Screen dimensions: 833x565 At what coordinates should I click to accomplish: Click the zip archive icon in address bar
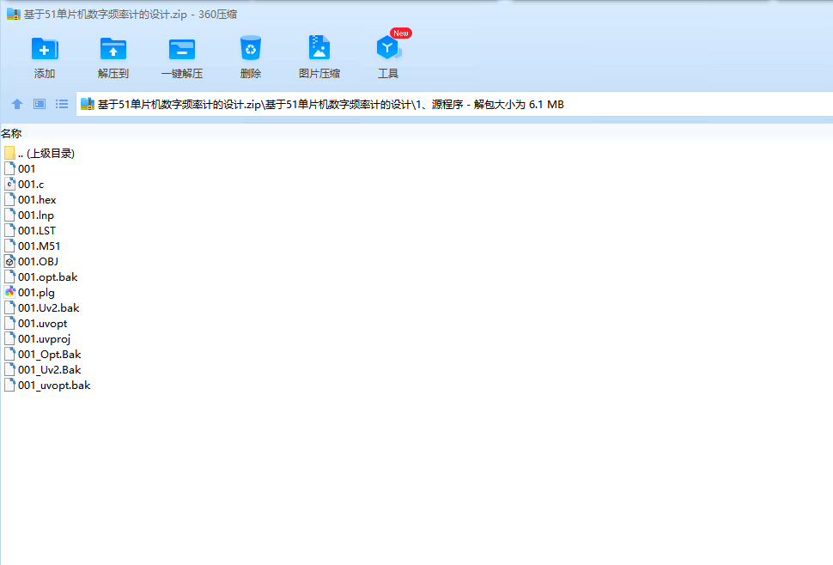tap(87, 104)
